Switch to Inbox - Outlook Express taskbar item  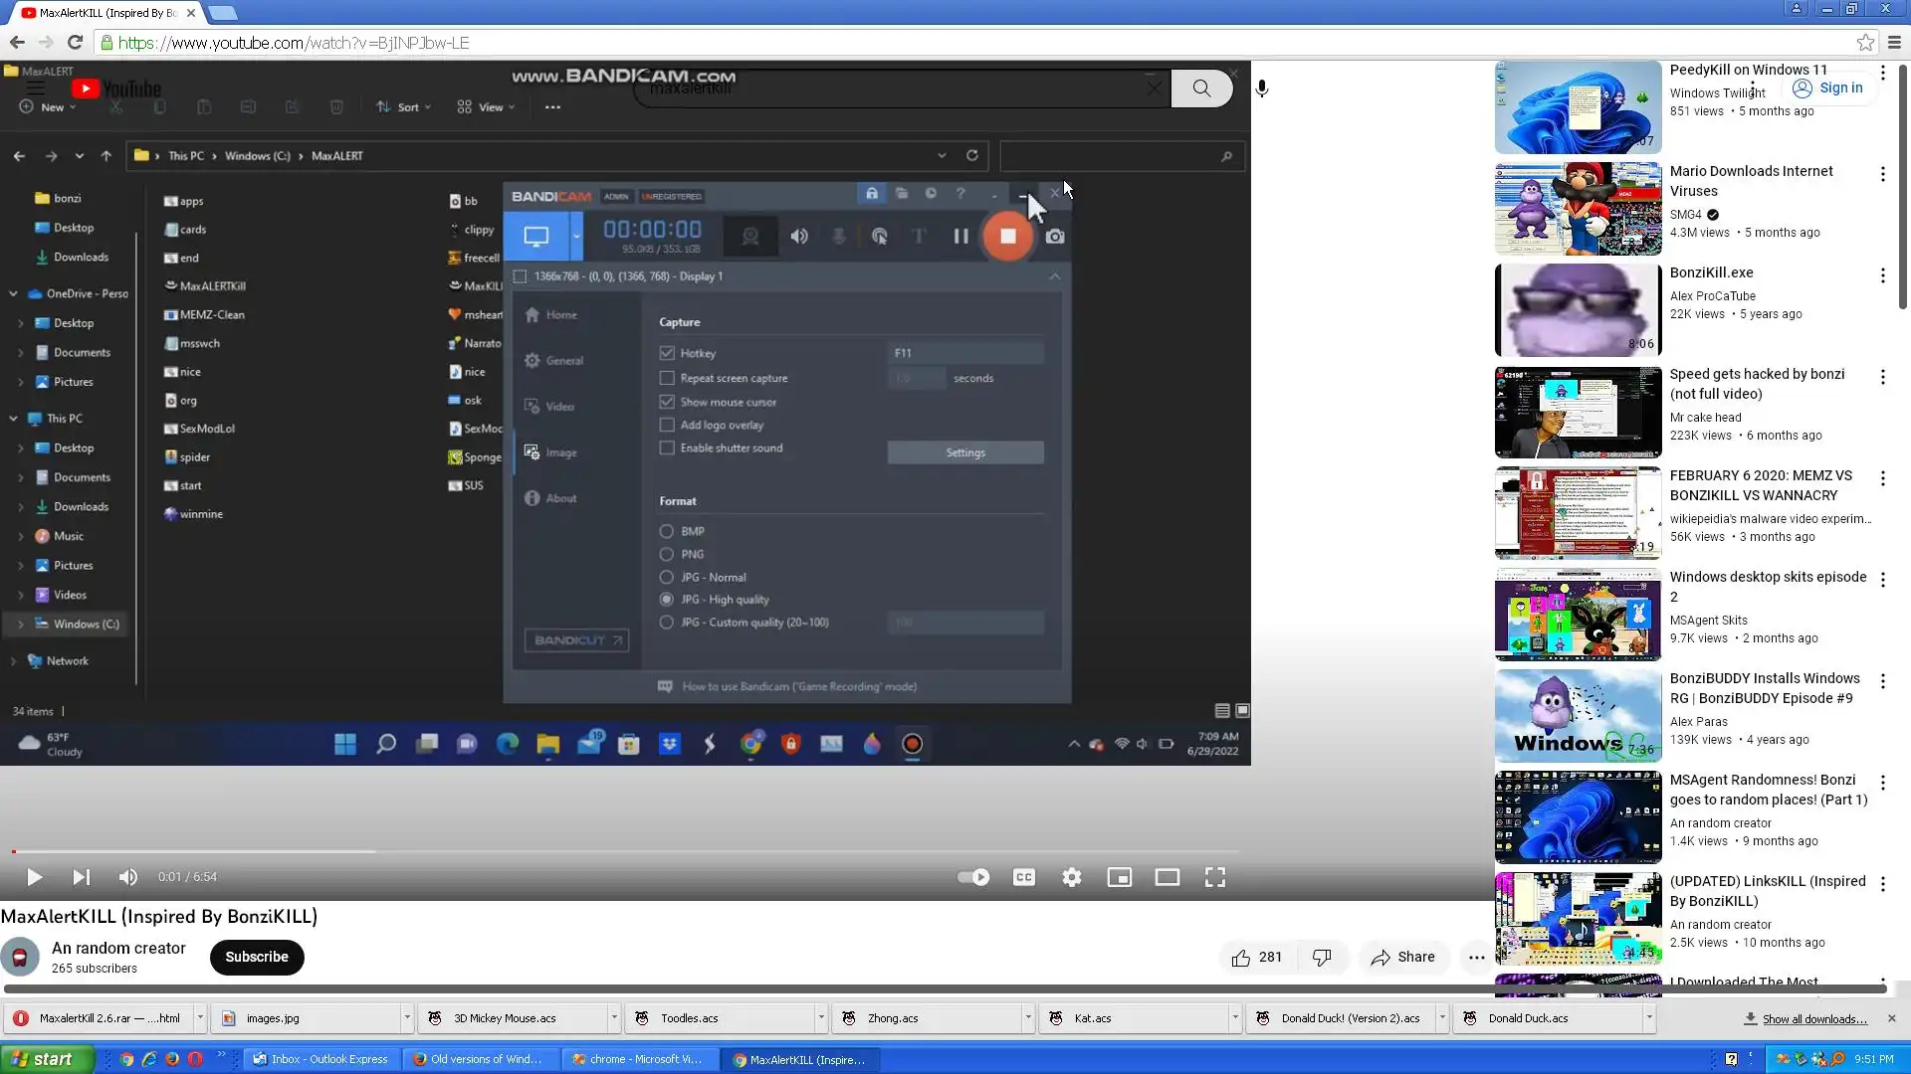click(x=319, y=1059)
